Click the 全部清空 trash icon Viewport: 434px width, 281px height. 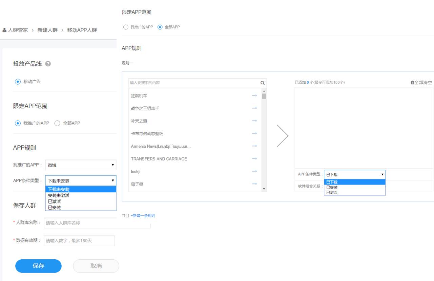point(412,82)
